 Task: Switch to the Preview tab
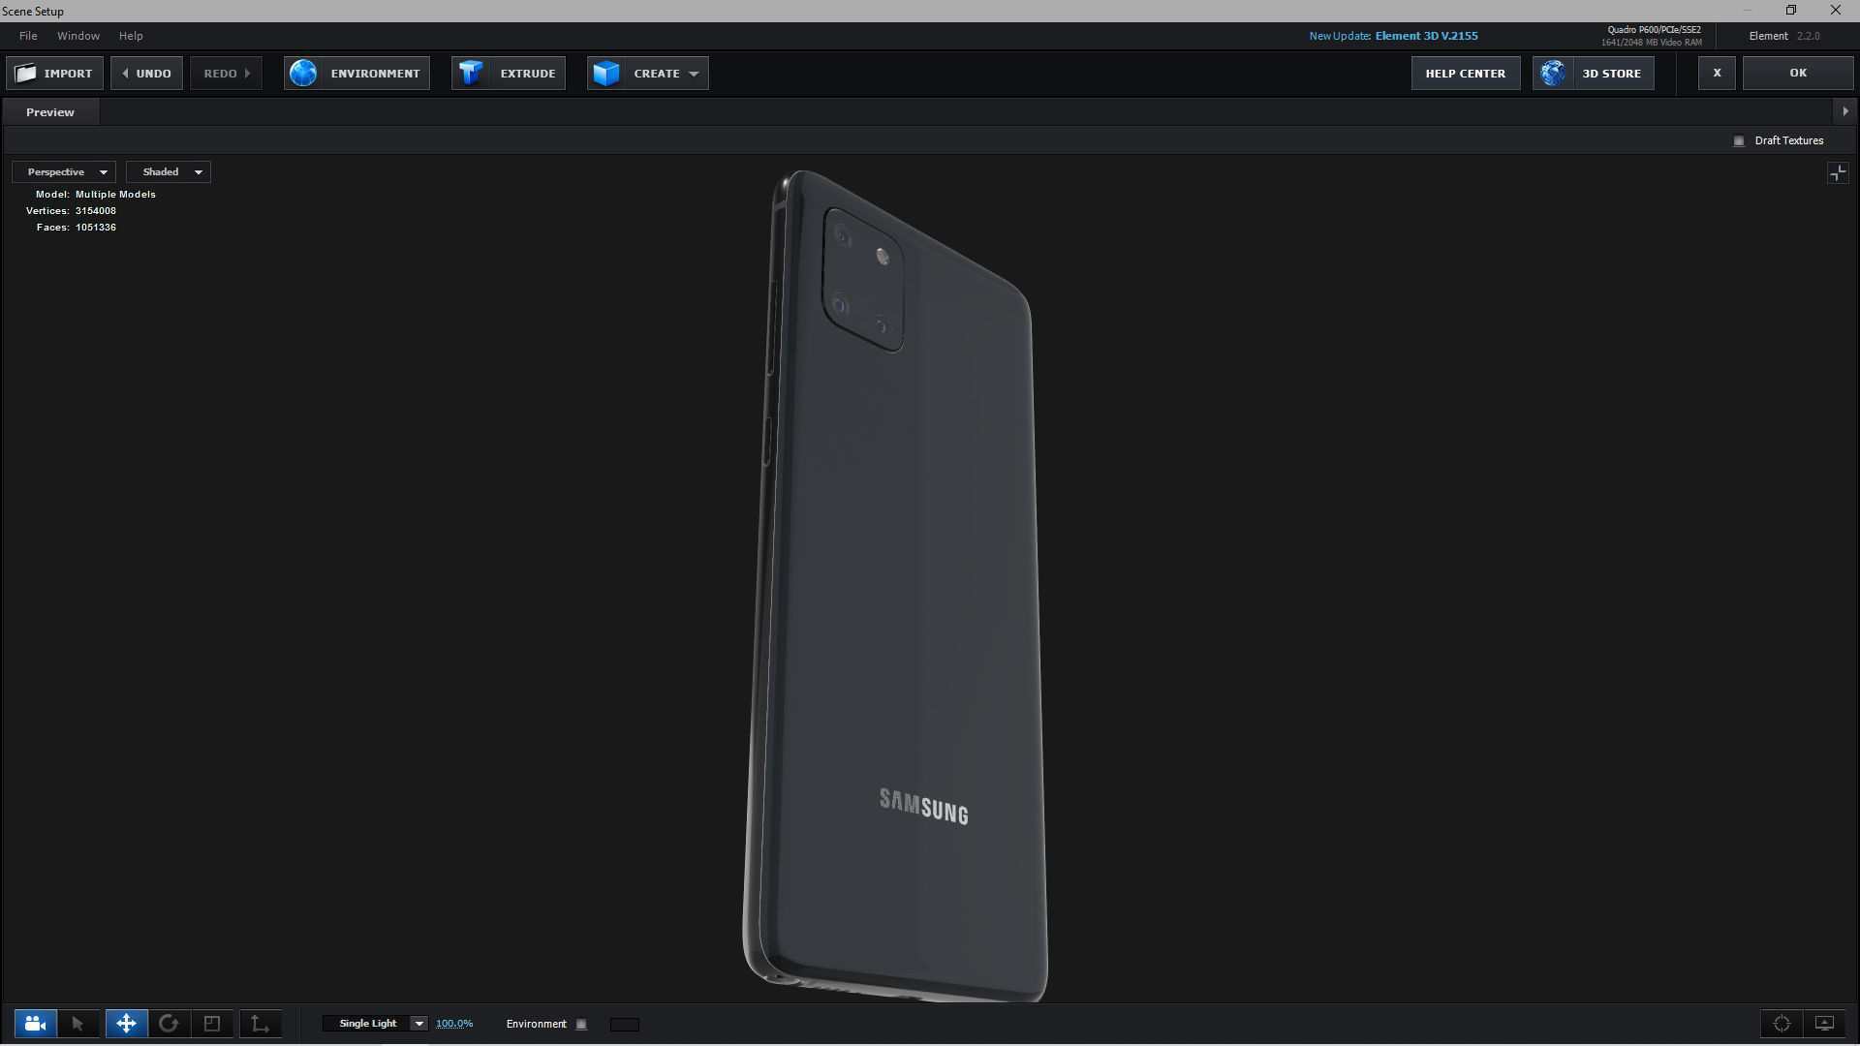coord(50,112)
